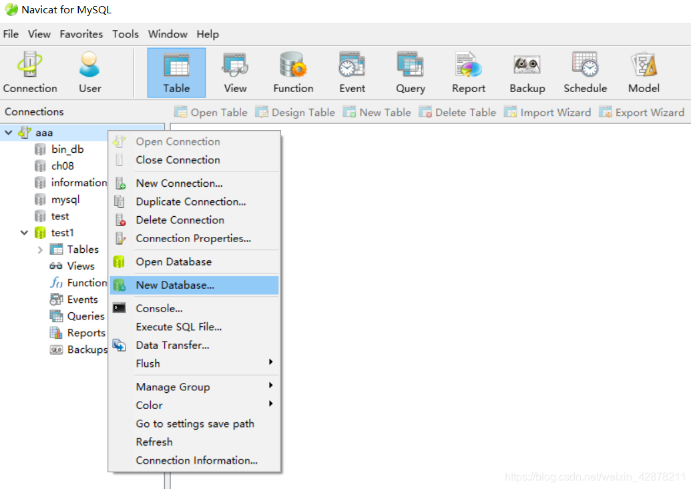Open Console... from context menu

click(194, 308)
